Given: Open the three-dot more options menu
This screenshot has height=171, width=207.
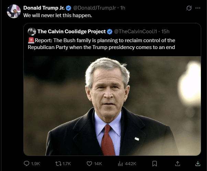Looking at the screenshot, I should tap(198, 8).
